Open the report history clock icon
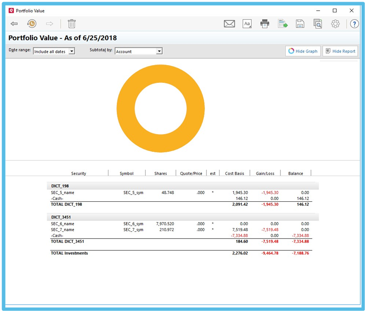Image resolution: width=371 pixels, height=317 pixels. coord(31,24)
